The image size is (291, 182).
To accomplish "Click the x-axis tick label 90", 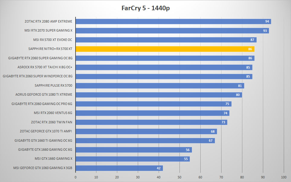I will point(263,177).
